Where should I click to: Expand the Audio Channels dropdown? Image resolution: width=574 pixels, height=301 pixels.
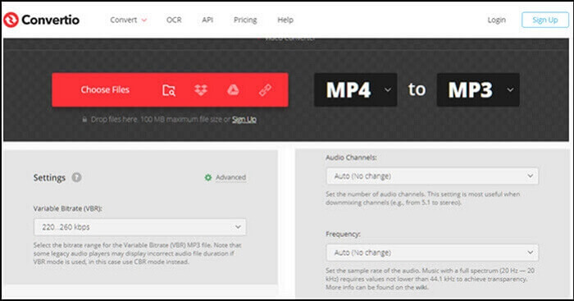click(432, 176)
